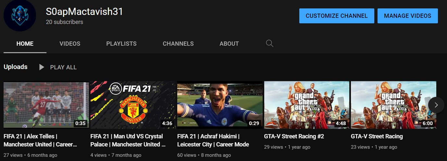Click the 4:36 duration badge
This screenshot has width=447, height=161.
[167, 123]
